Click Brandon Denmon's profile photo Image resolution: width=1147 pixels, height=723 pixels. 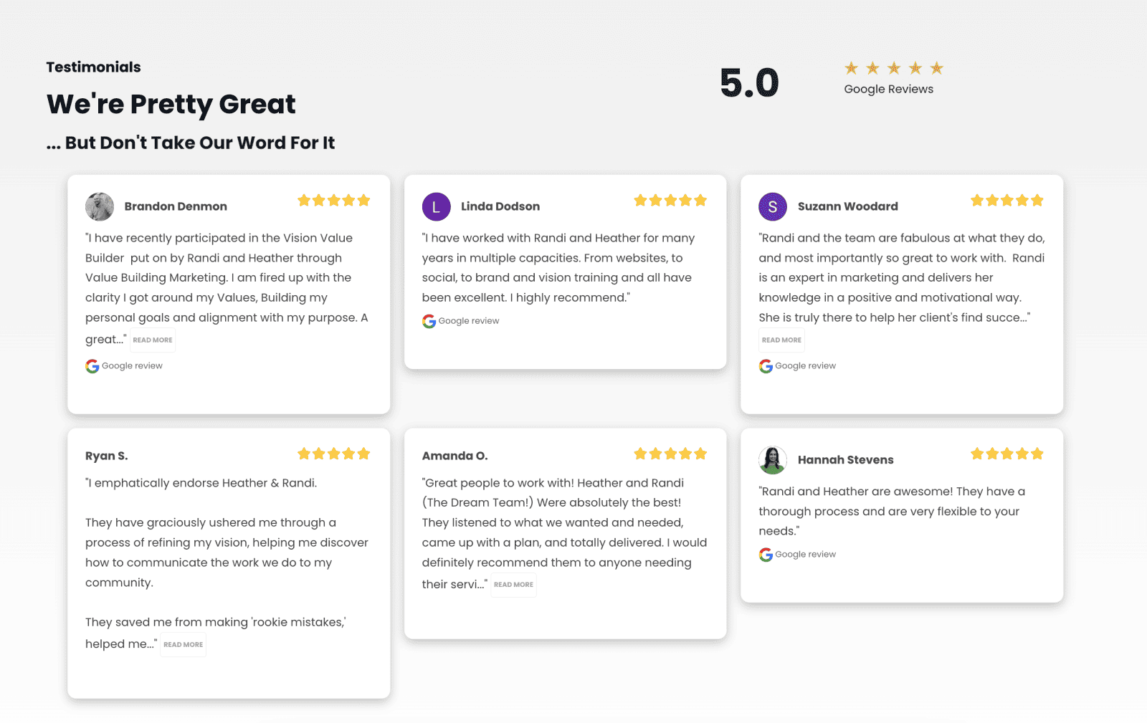point(99,206)
